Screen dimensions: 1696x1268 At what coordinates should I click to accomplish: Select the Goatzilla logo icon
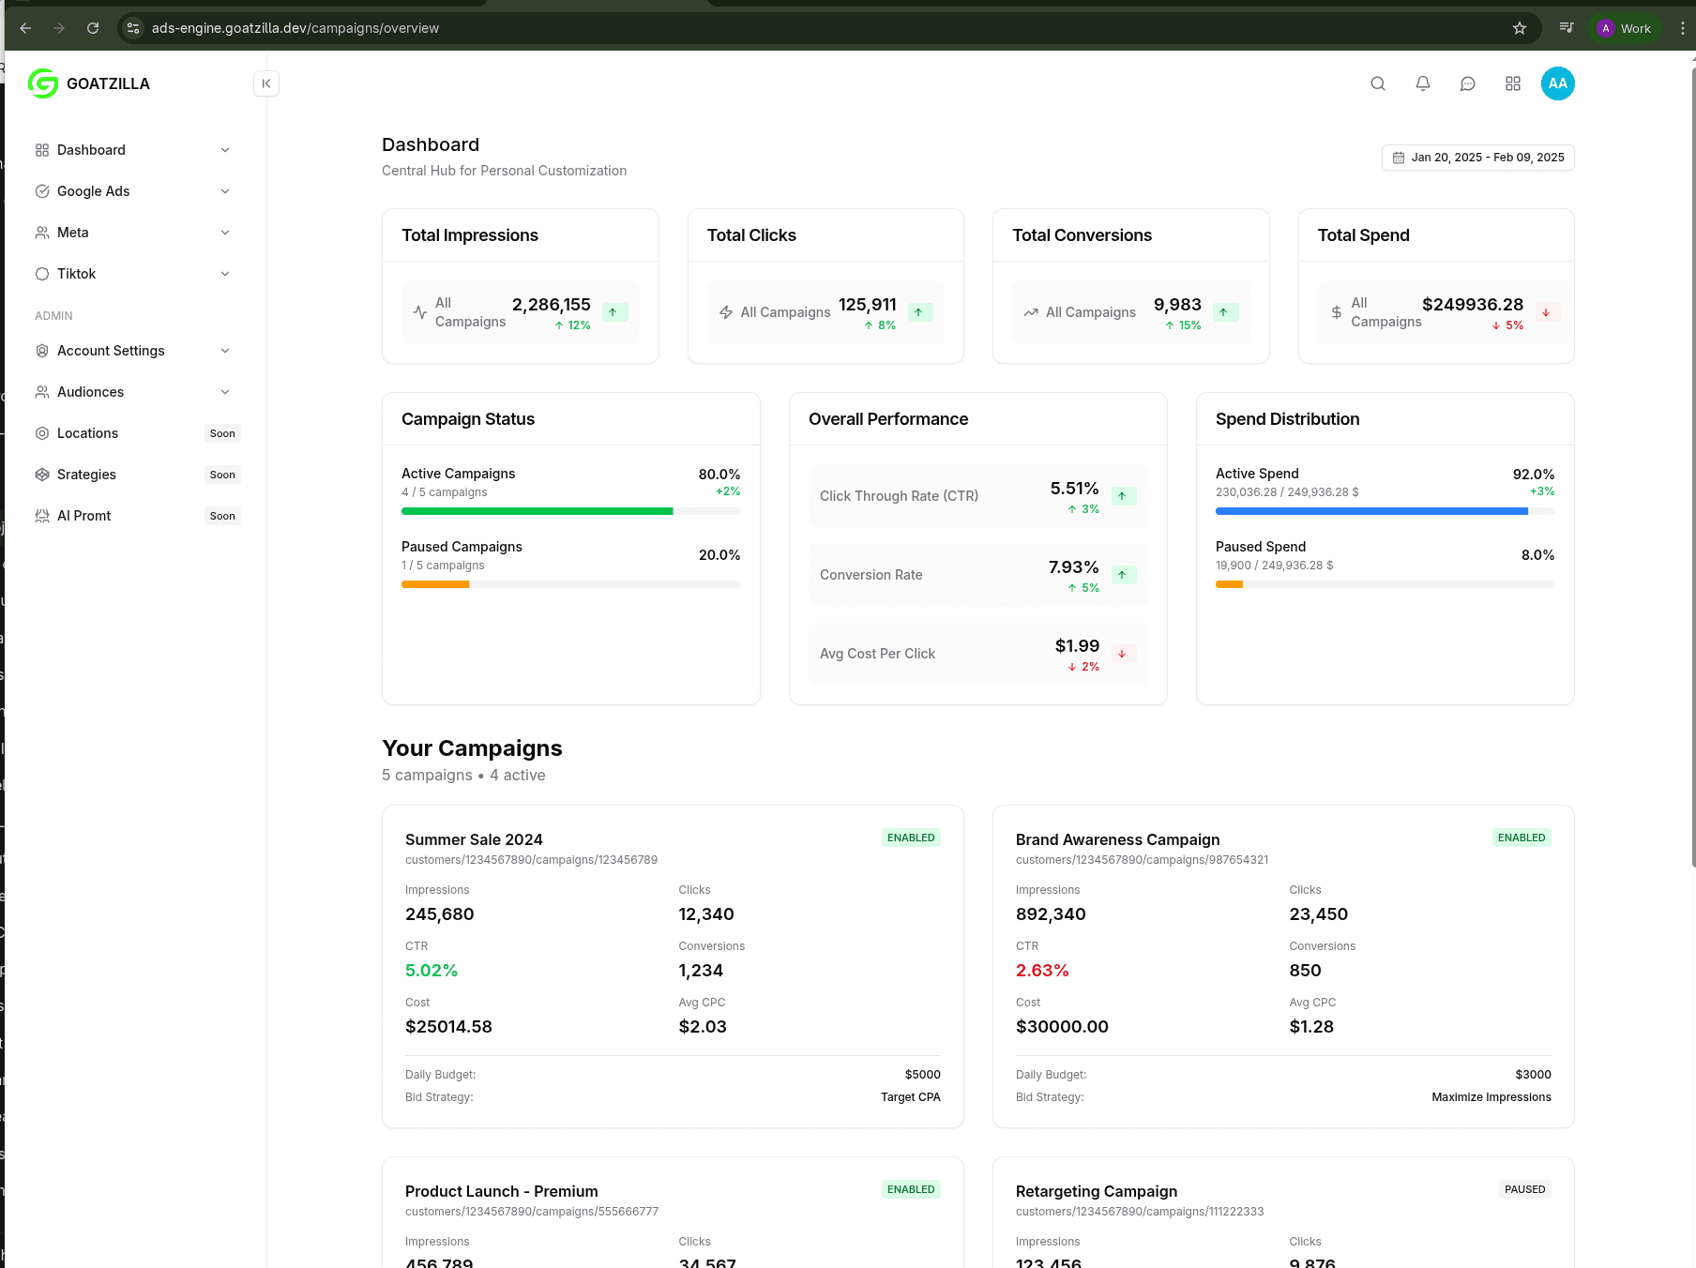pyautogui.click(x=42, y=83)
